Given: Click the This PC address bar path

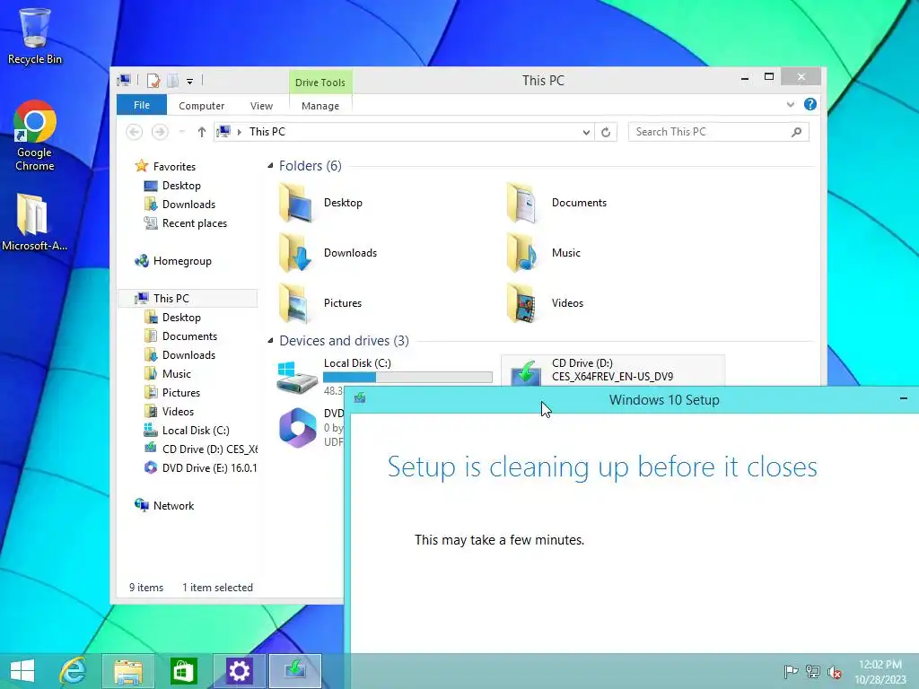Looking at the screenshot, I should 267,132.
